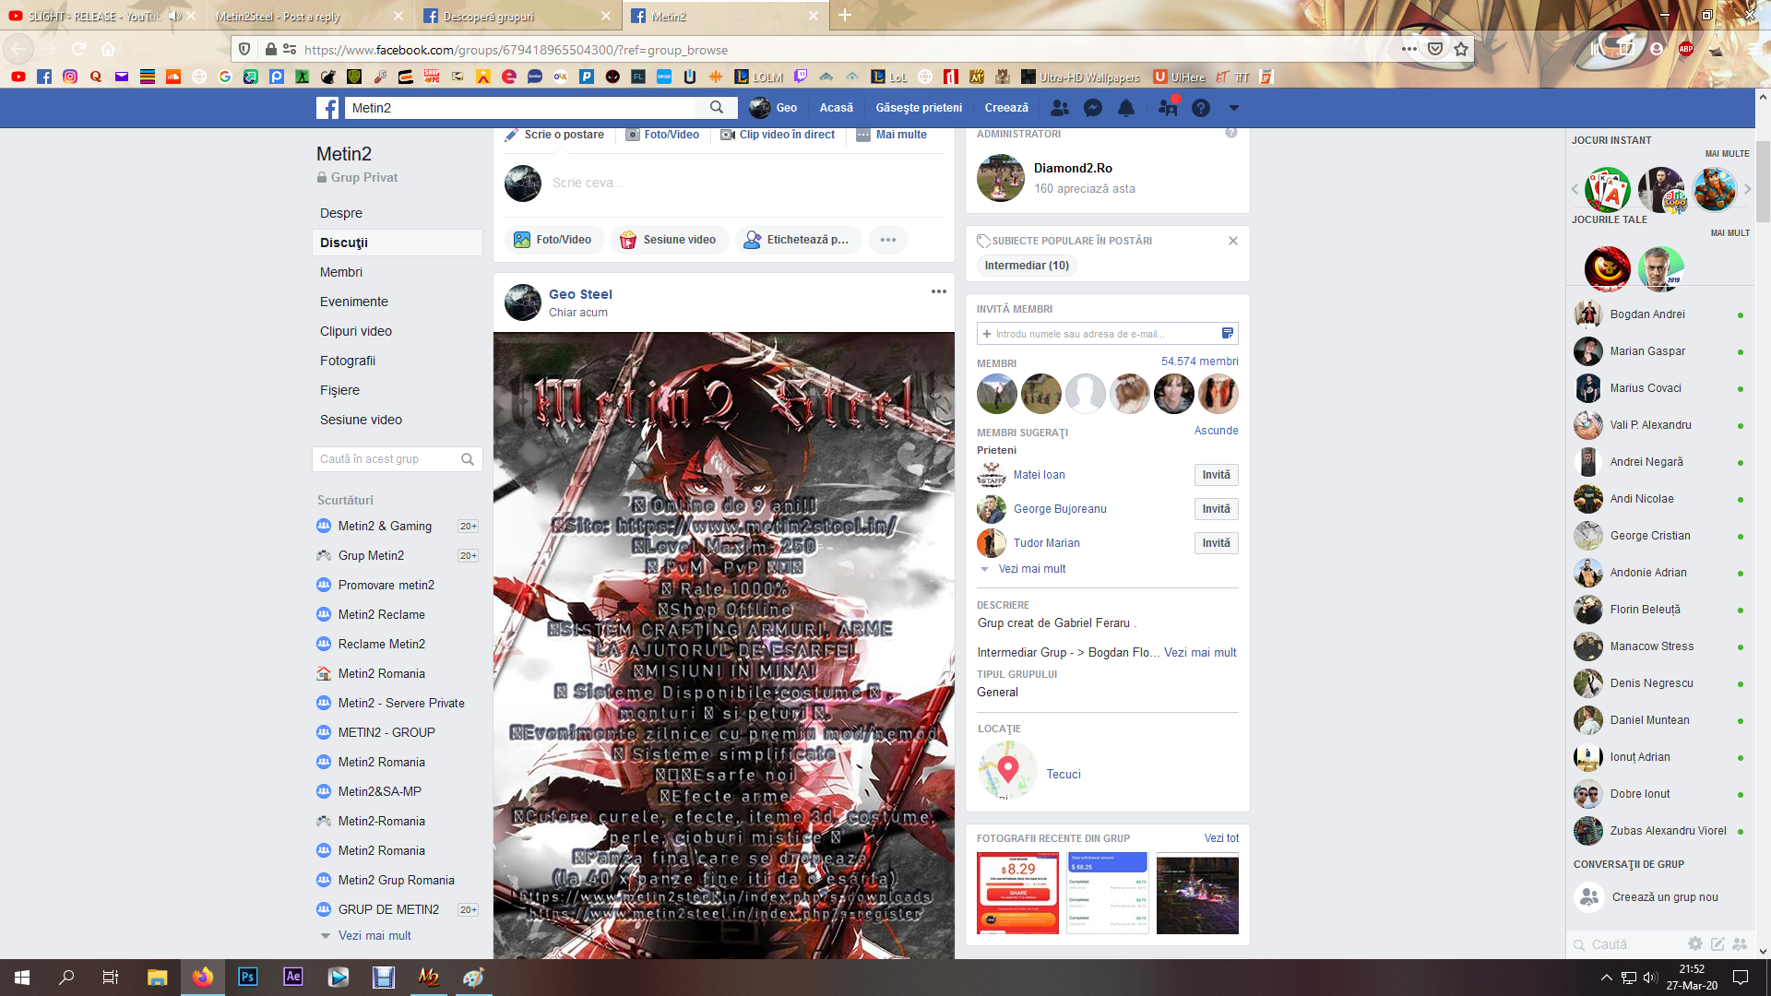
Task: Click the Facebook search magnifier button
Action: pos(717,108)
